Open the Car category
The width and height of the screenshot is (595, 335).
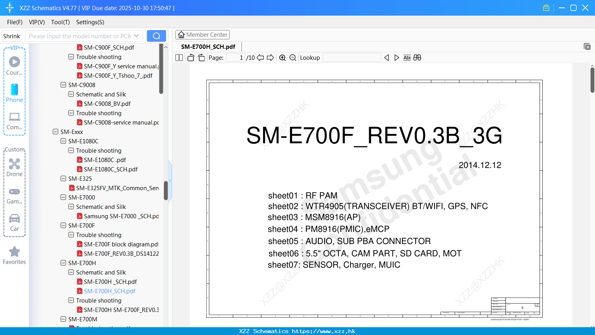click(14, 223)
